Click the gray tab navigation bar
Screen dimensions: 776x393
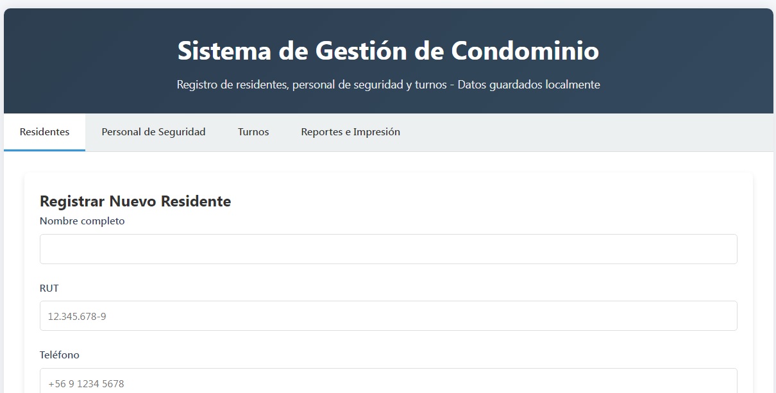coord(545,132)
